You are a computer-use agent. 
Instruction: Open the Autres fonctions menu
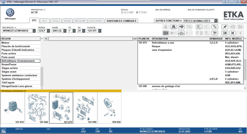[168, 21]
